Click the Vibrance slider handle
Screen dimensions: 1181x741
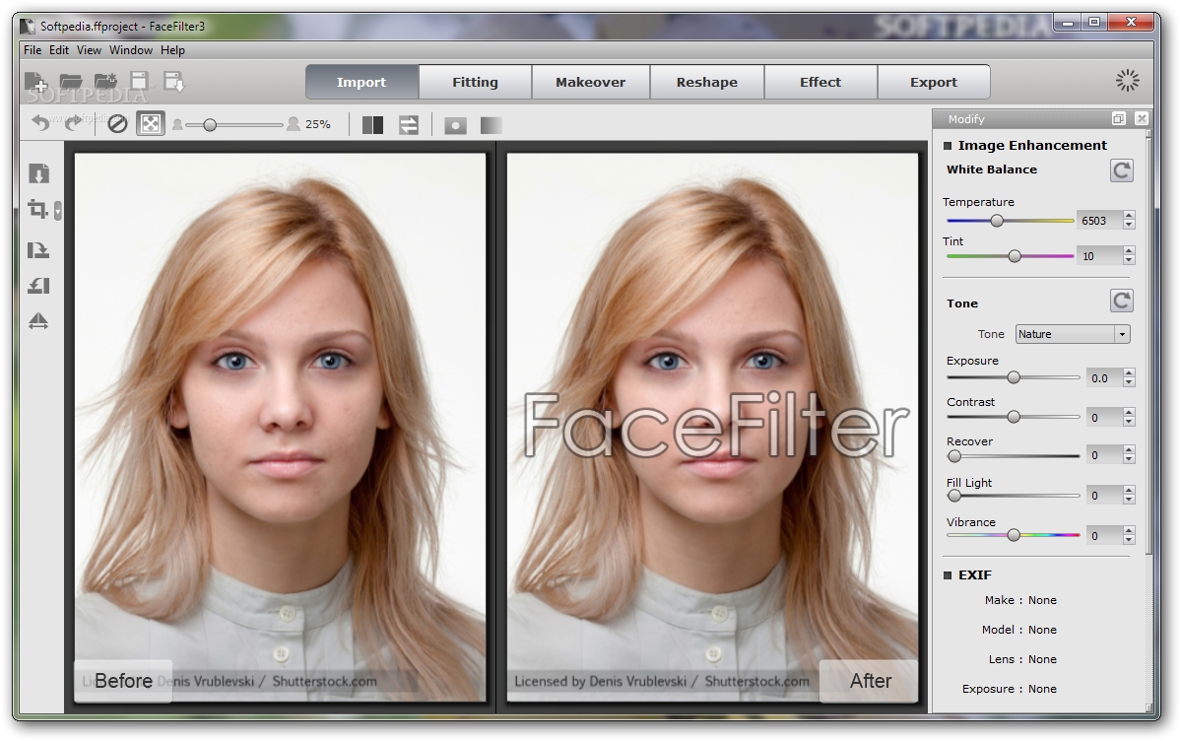1014,535
